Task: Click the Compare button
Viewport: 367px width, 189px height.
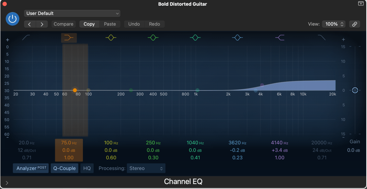Action: pos(63,24)
